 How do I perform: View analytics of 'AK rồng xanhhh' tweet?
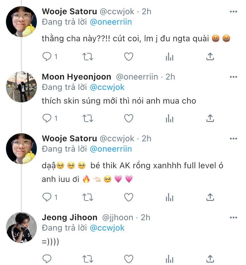tap(169, 197)
